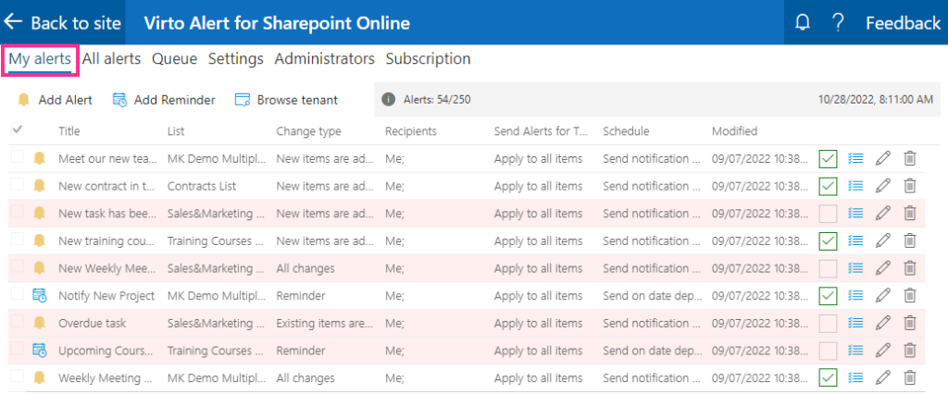Edit the Meet our new team alert
The width and height of the screenshot is (948, 394).
click(883, 158)
